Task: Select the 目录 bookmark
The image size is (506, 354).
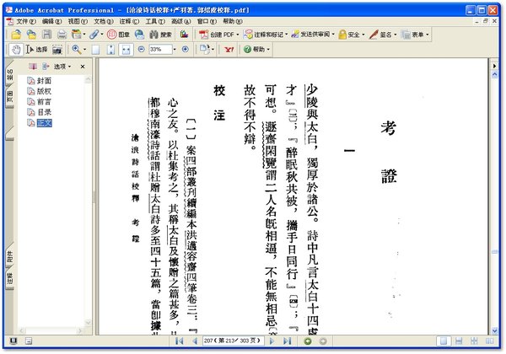Action: [x=44, y=112]
